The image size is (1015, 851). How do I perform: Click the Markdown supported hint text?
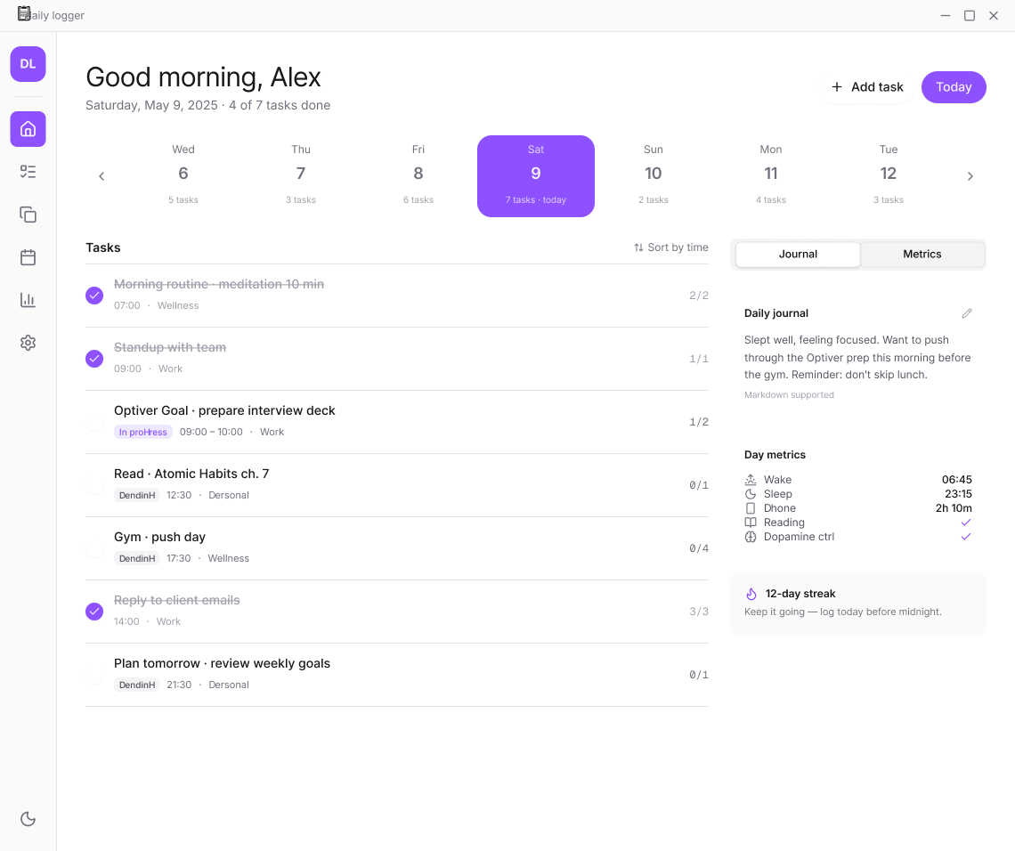[x=789, y=394]
